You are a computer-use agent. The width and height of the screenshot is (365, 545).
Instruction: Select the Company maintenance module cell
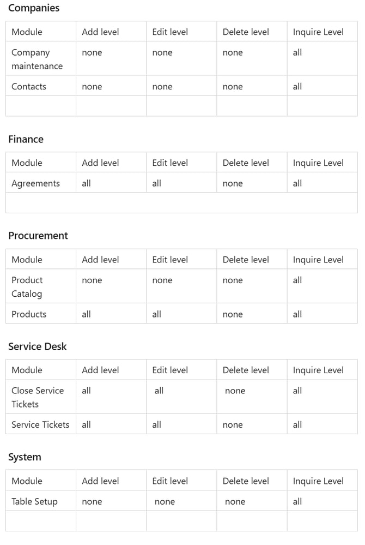pyautogui.click(x=37, y=59)
